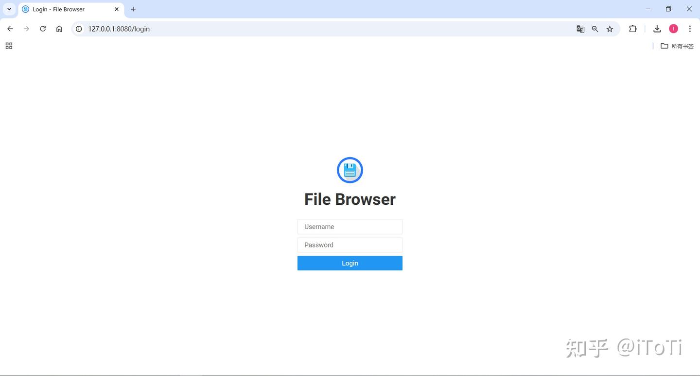Go back using the back arrow
Viewport: 700px width, 376px height.
(10, 29)
